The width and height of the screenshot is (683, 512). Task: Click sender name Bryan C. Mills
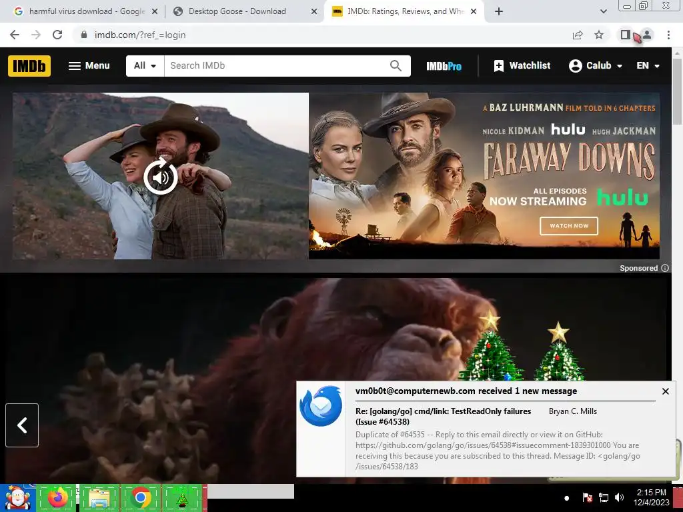point(573,411)
